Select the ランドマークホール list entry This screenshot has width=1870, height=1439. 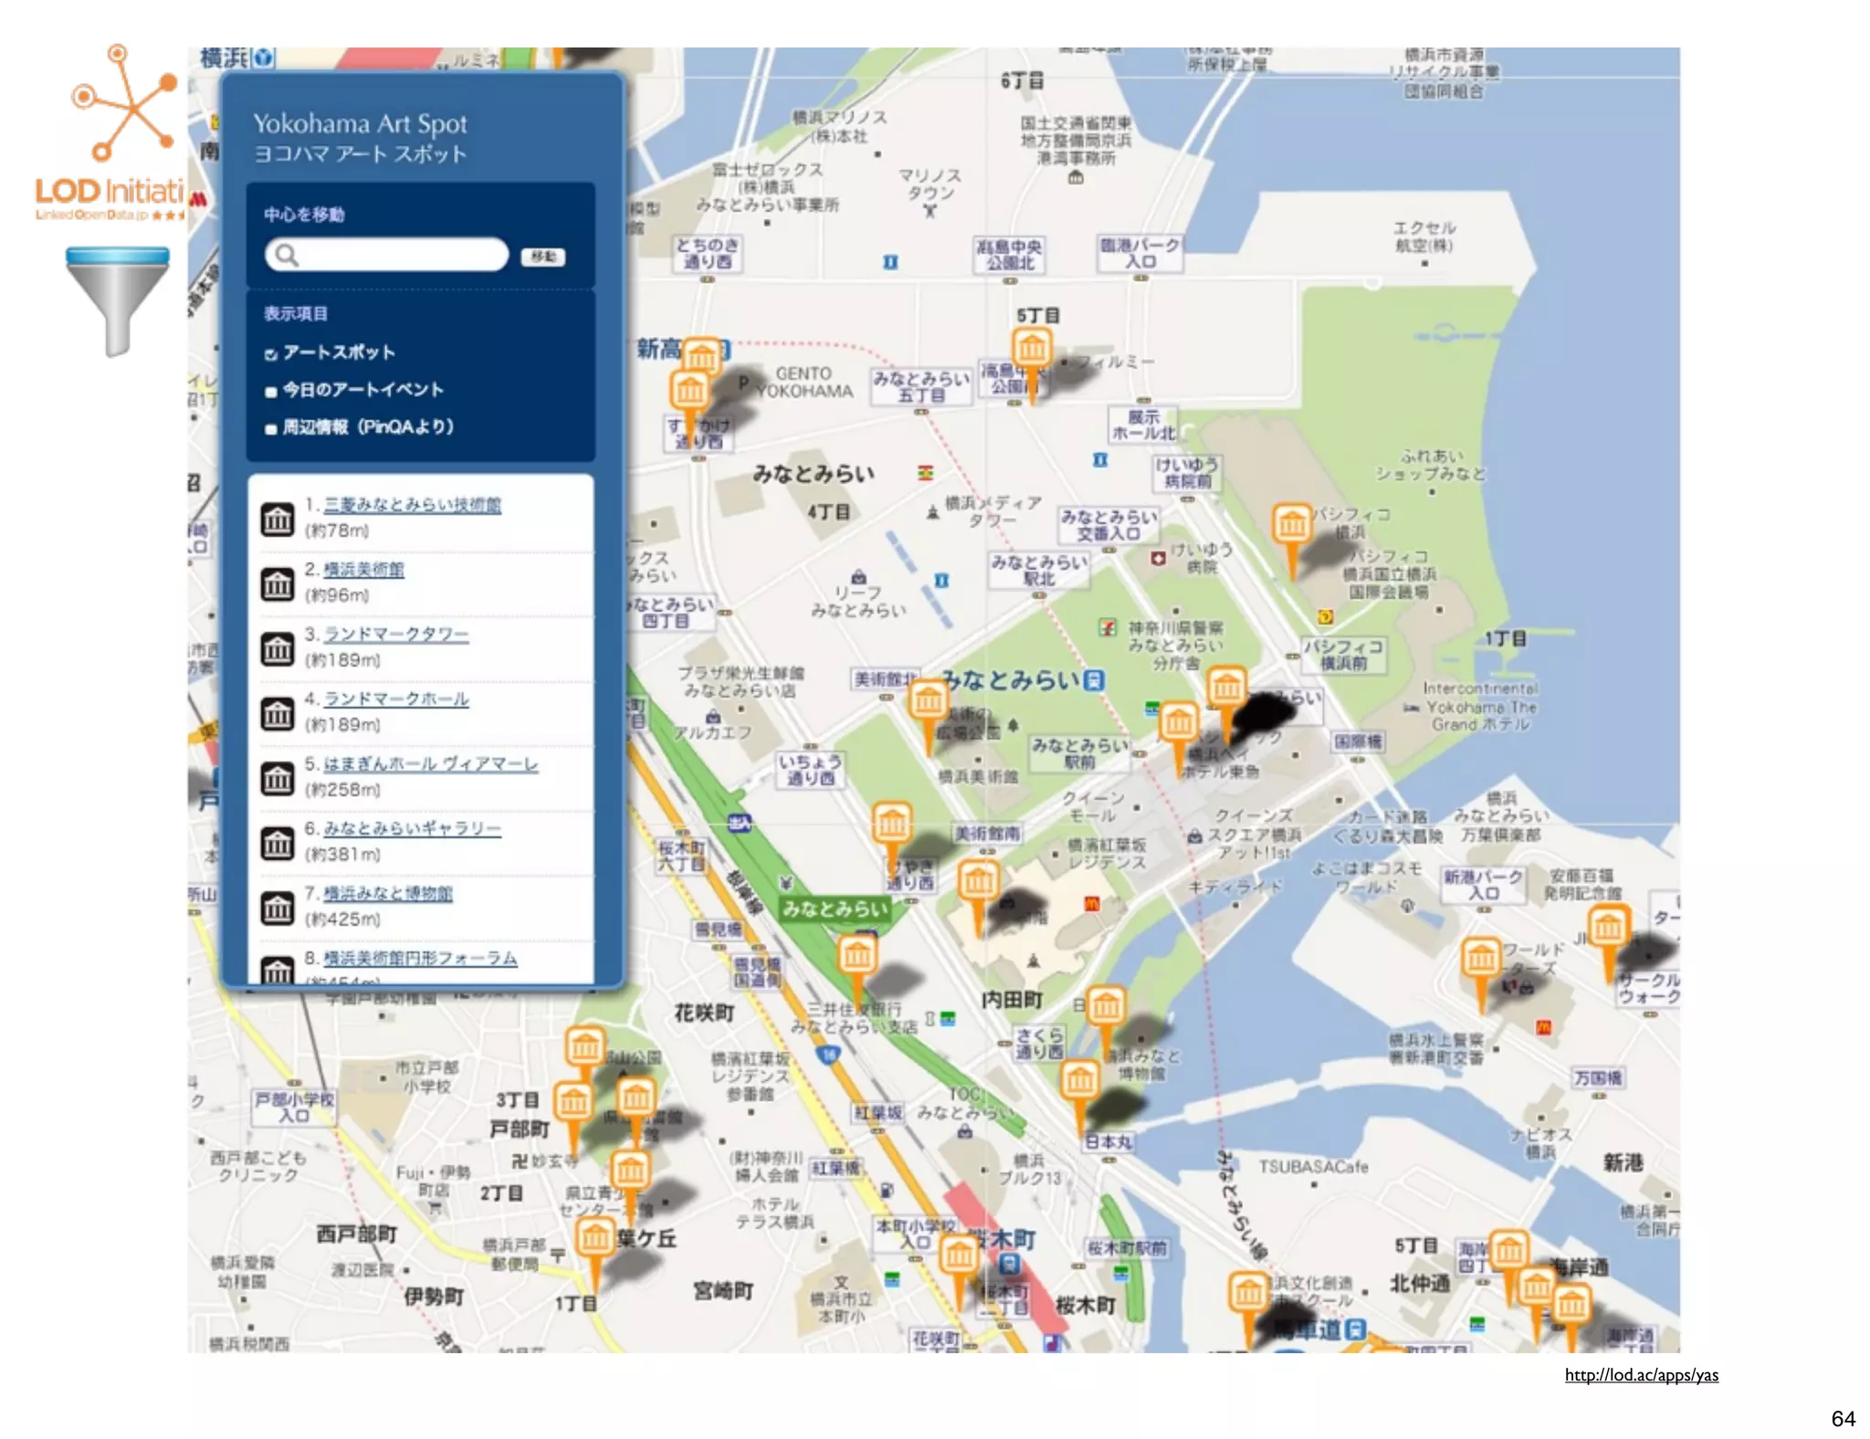396,699
